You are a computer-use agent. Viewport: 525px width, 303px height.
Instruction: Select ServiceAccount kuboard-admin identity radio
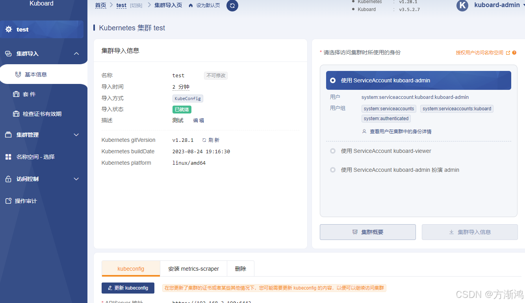click(x=333, y=80)
